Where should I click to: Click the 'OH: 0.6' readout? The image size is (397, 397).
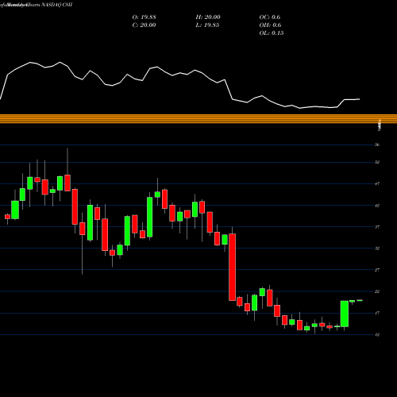pyautogui.click(x=270, y=25)
